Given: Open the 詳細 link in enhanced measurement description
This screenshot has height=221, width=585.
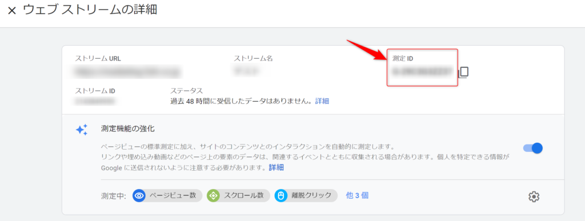Looking at the screenshot, I should (x=276, y=167).
